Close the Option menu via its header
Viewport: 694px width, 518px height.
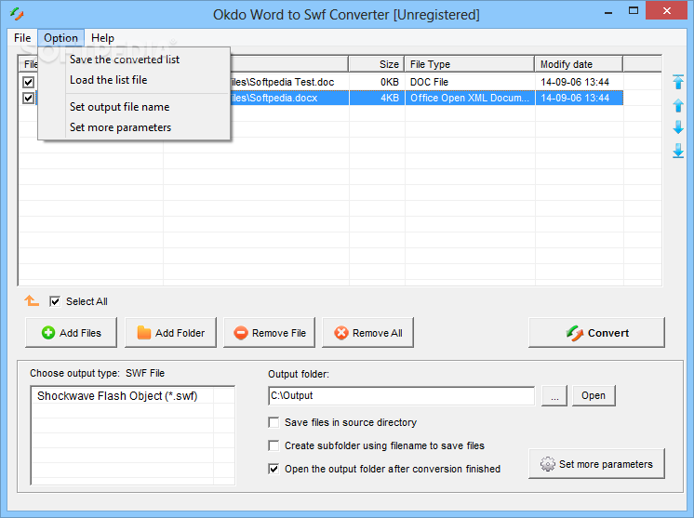tap(60, 38)
